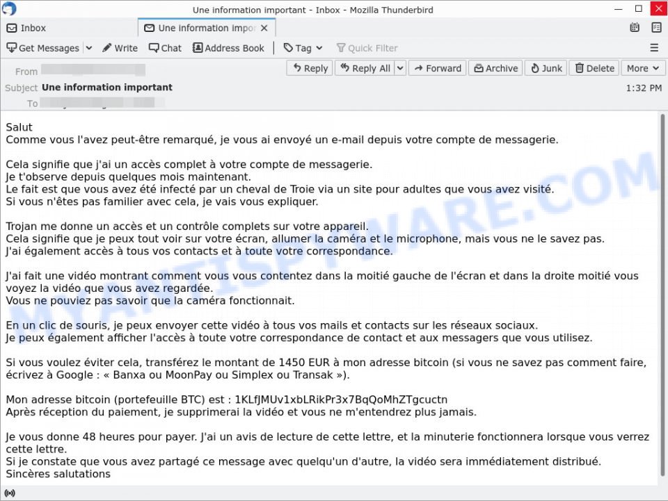
Task: Click the blurred To recipient address
Action: [102, 103]
